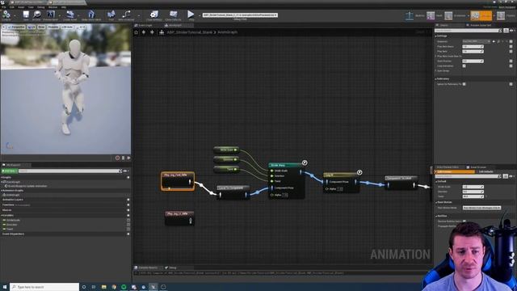
Task: Open the Character viewport menu button
Action: pyautogui.click(x=53, y=27)
